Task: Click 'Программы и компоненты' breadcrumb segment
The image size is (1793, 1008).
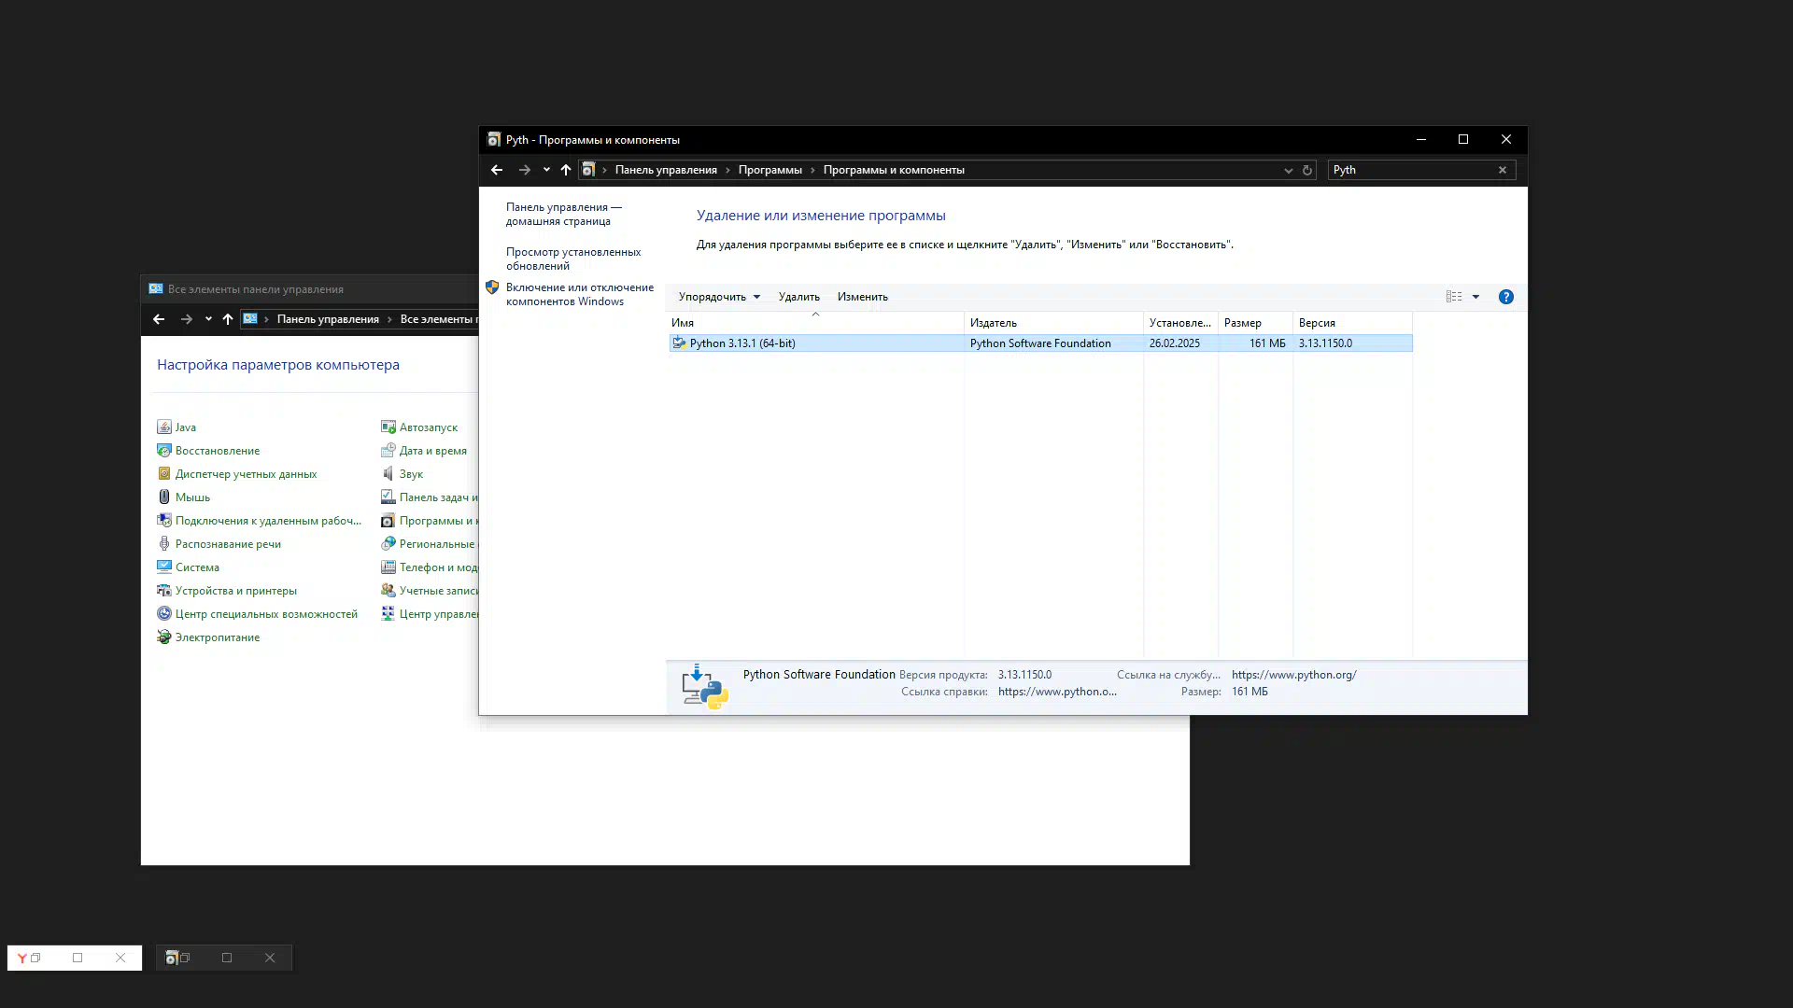Action: [x=894, y=170]
